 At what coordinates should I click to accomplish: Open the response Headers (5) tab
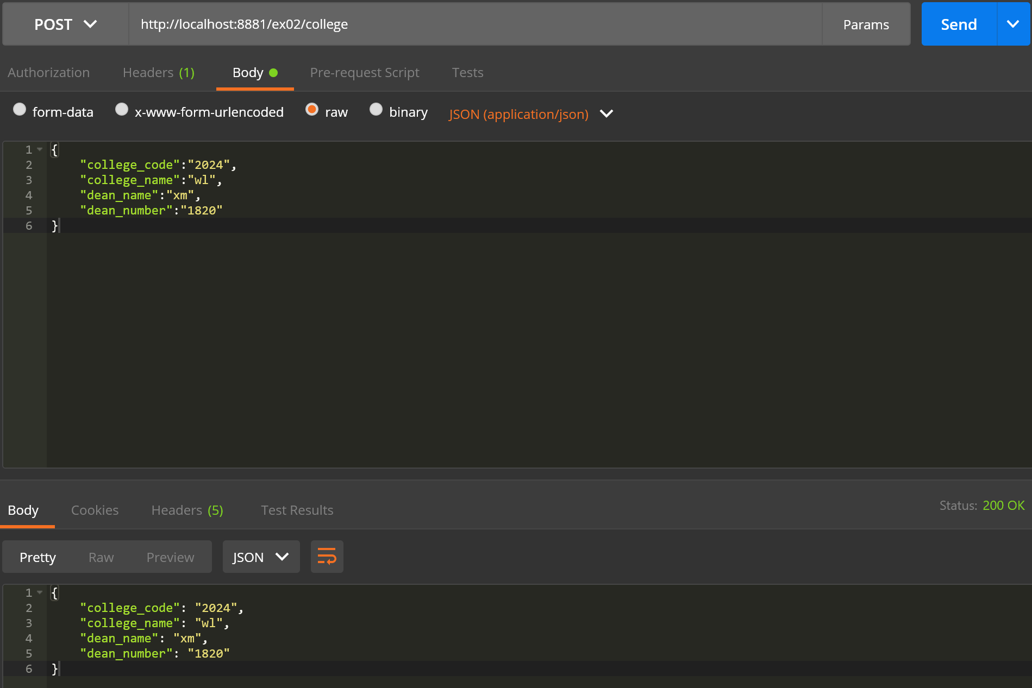click(x=187, y=510)
